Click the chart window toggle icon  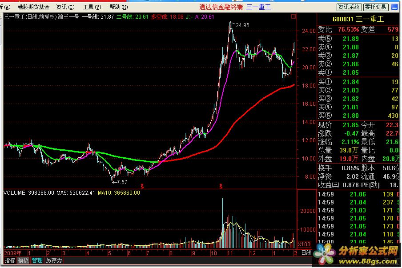(293, 16)
